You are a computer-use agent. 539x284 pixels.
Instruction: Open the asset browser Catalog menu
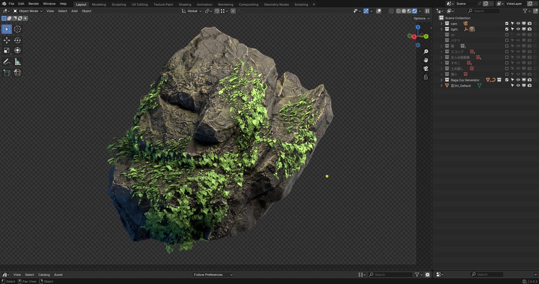click(x=44, y=275)
